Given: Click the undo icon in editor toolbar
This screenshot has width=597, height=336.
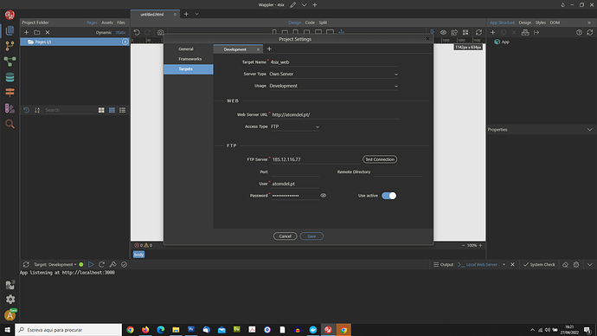Looking at the screenshot, I should (137, 32).
